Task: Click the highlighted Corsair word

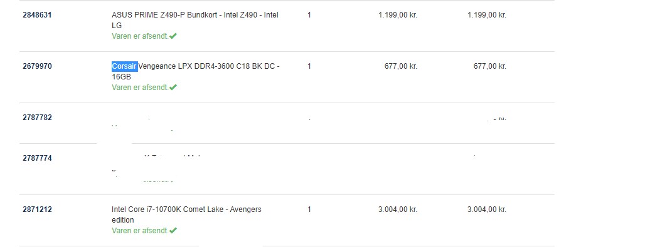Action: (x=125, y=66)
